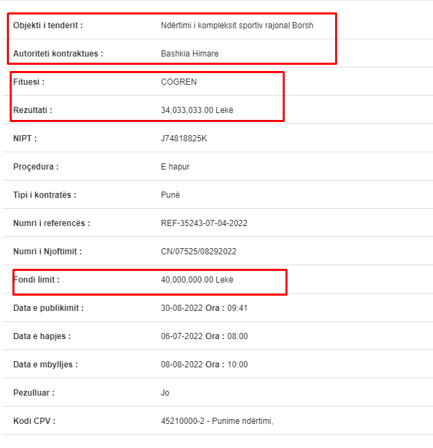Click the winner name COGREN
433x448 pixels.
[x=179, y=82]
